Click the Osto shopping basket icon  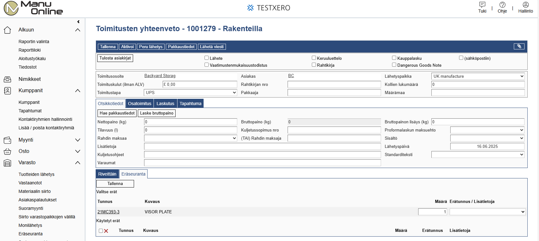[x=8, y=151]
